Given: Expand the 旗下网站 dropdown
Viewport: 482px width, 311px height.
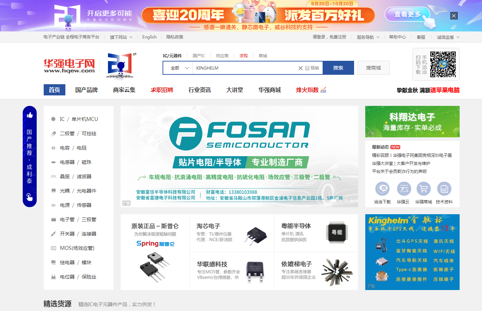Looking at the screenshot, I should coord(121,37).
